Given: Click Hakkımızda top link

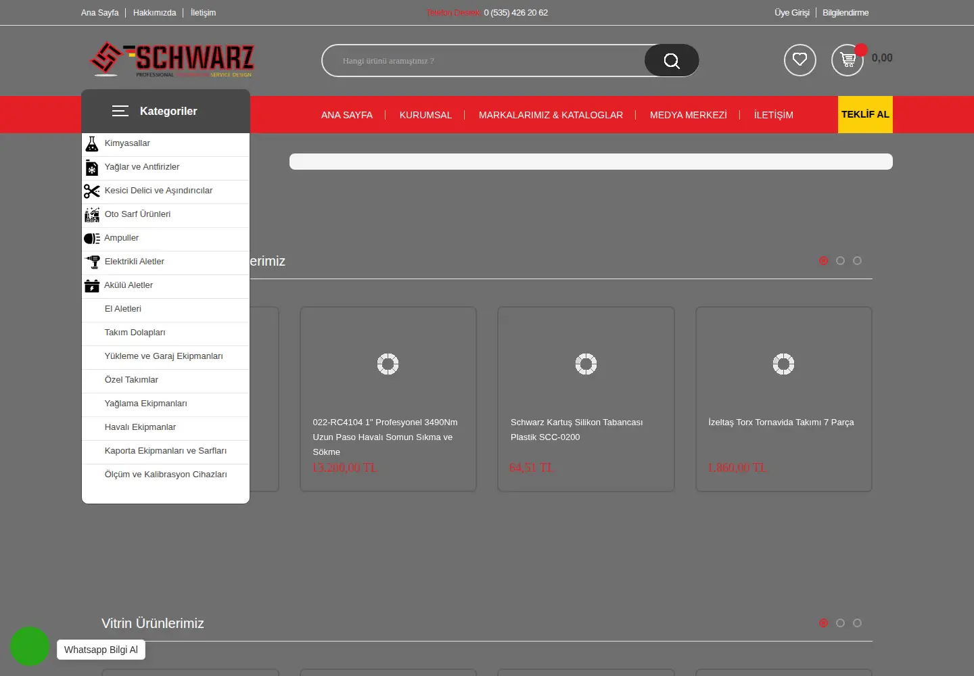Looking at the screenshot, I should tap(154, 13).
